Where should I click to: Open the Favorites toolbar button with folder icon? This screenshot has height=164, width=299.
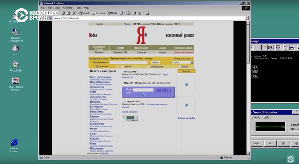coord(98,13)
